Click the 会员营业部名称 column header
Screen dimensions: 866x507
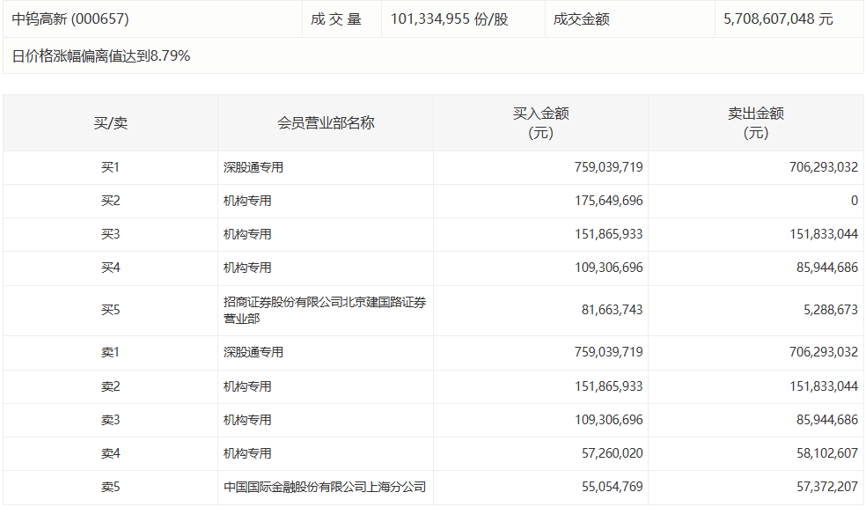(x=326, y=122)
